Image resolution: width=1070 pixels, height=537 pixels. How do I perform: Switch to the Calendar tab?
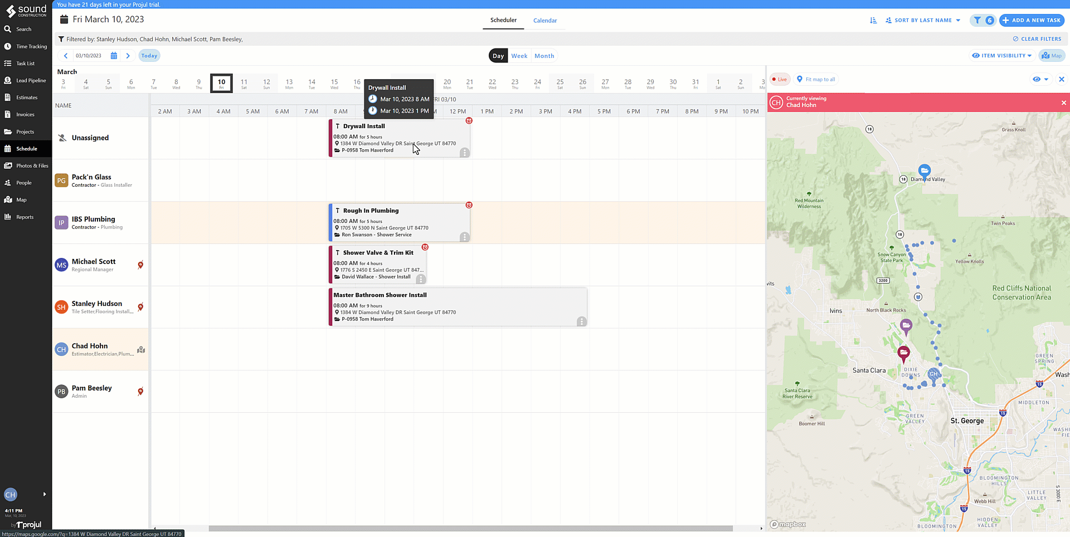pos(545,20)
